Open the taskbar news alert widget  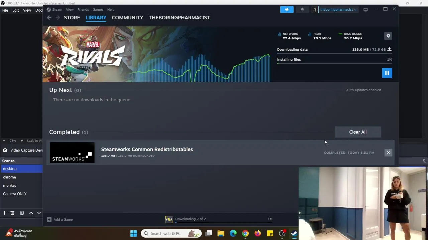pos(19,233)
